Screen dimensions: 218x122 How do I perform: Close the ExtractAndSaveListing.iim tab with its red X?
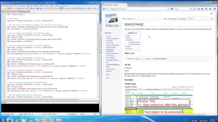[x=18, y=12]
